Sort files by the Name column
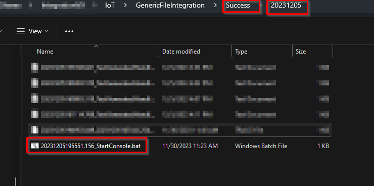 (x=45, y=51)
